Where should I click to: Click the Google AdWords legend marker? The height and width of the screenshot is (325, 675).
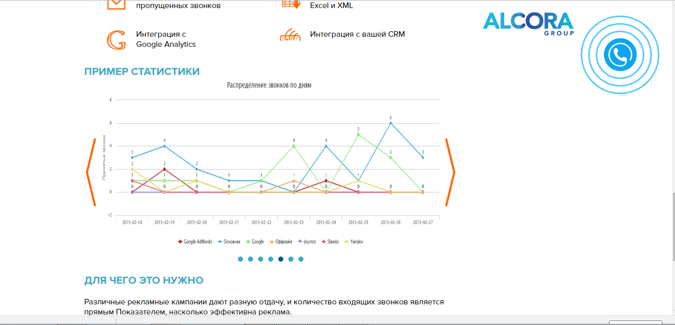(x=180, y=241)
